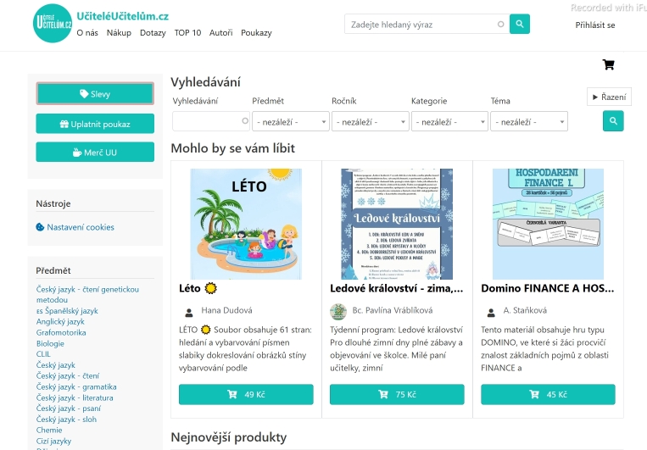Click the UčiteléUčitelům.cz round logo
The height and width of the screenshot is (450, 647).
pos(53,23)
